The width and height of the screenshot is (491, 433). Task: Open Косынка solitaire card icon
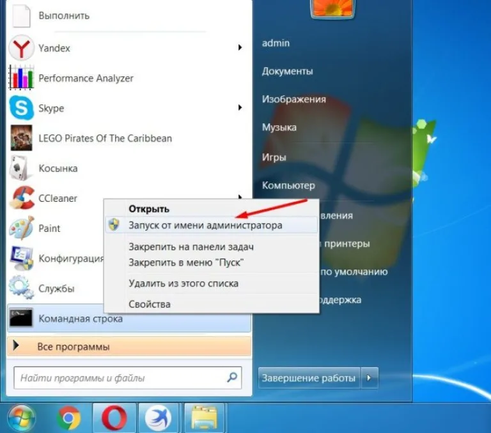(x=20, y=168)
